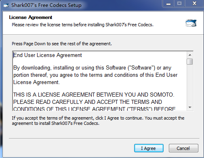Click the greyed-out maximize button
Image resolution: width=204 pixels, height=158 pixels.
coord(179,4)
